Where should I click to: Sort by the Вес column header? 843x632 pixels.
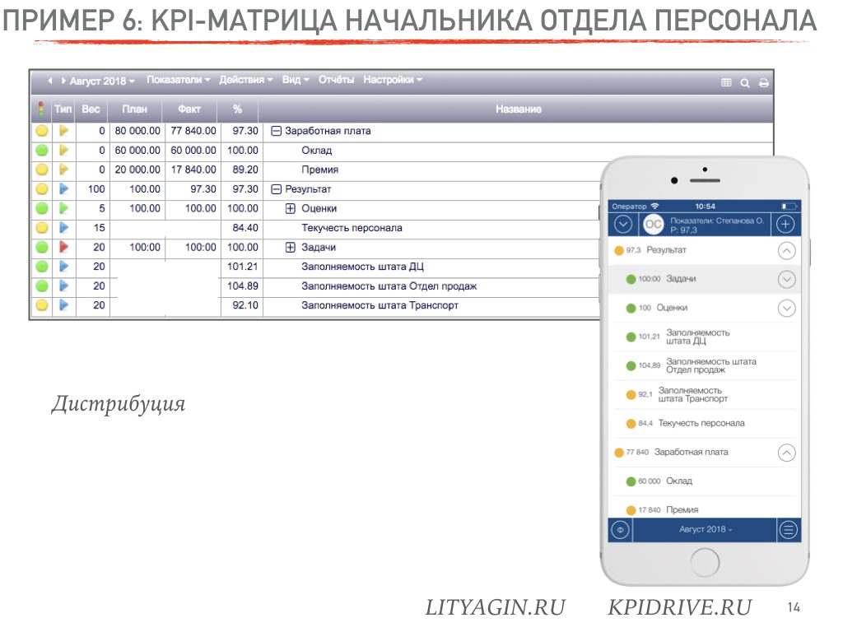pyautogui.click(x=91, y=109)
